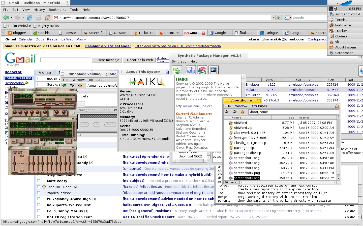Reload the Gmail page in Minefield
This screenshot has height=226, width=363.
coord(29,18)
